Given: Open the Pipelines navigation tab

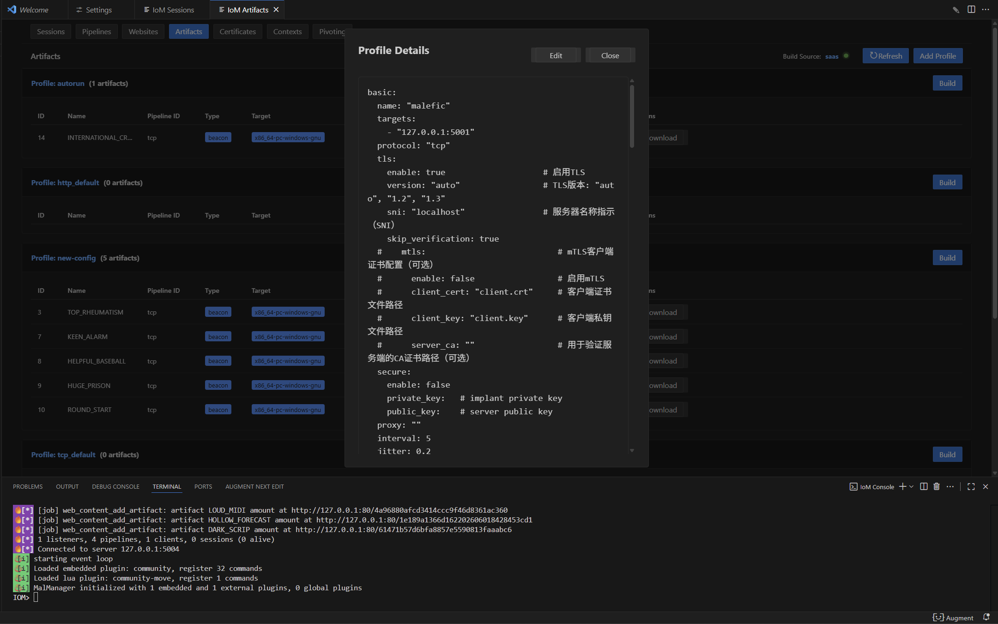Looking at the screenshot, I should coord(97,31).
